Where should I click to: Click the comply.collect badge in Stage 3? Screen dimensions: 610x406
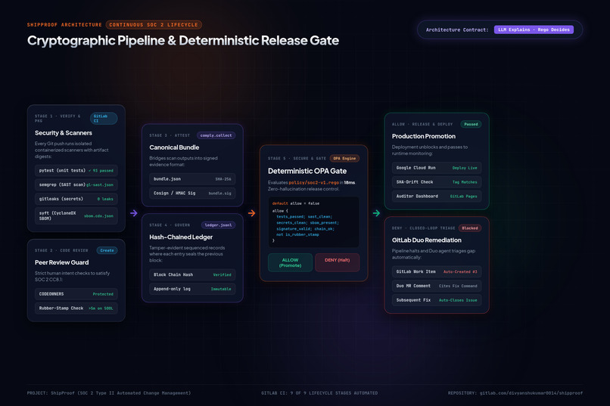coord(216,135)
